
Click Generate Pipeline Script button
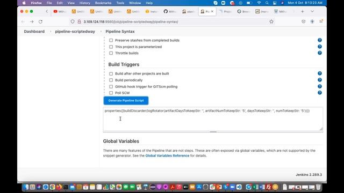(126, 101)
